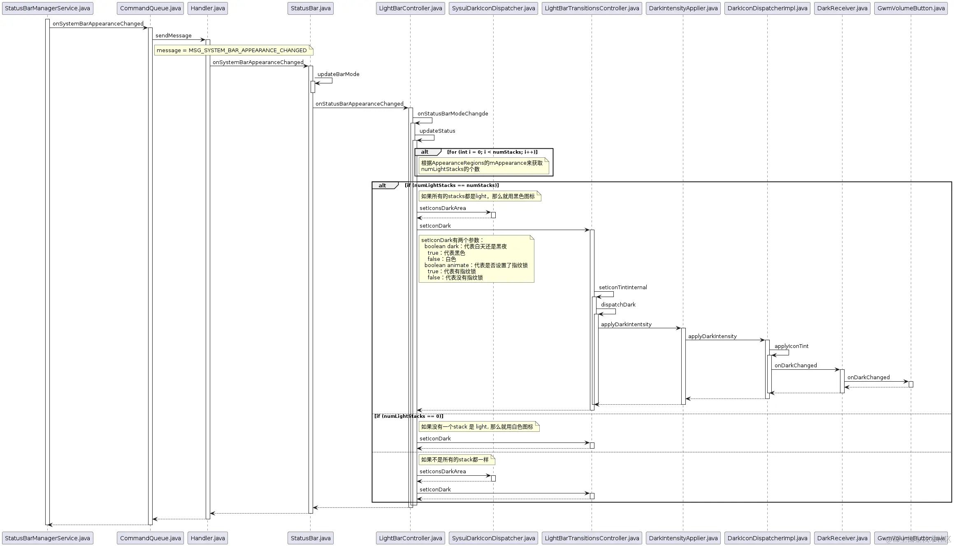Screen dimensions: 954x546
Task: Click the updateBarMode self-call label
Action: pos(338,74)
